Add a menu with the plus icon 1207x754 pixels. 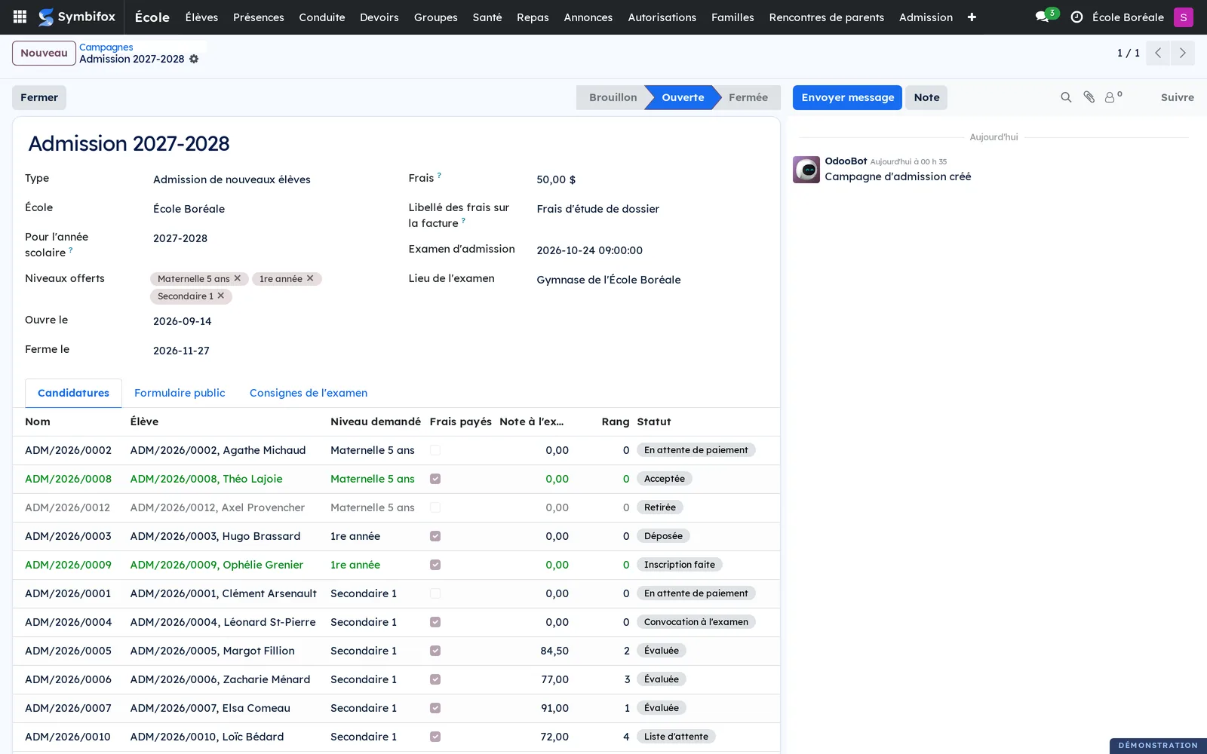[x=972, y=17]
